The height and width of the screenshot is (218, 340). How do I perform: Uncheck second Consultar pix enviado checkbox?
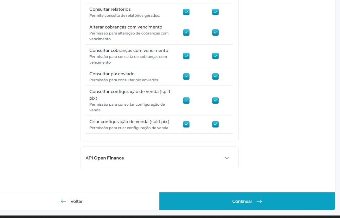coord(215,77)
